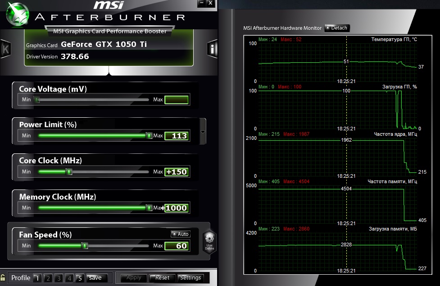Image resolution: width=440 pixels, height=286 pixels.
Task: Close the Afterburner window
Action: [x=210, y=3]
